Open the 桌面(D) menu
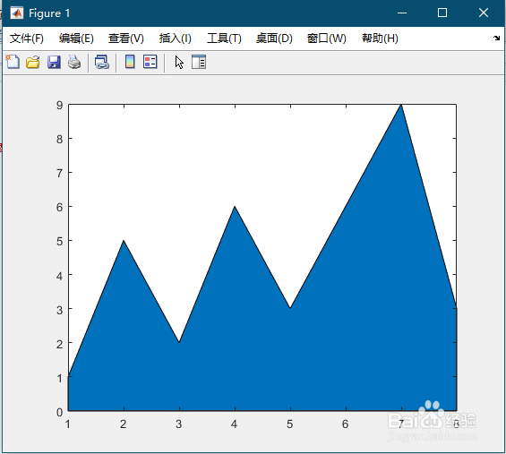Viewport: 506px width, 454px height. tap(274, 39)
